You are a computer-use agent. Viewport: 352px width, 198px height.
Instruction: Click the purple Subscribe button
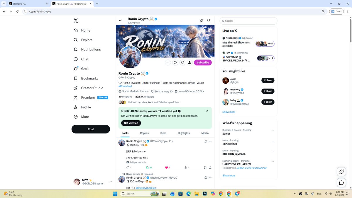tap(203, 62)
